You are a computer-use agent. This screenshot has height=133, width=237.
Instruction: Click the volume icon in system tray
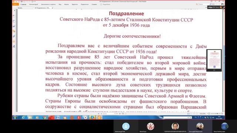tap(213, 117)
